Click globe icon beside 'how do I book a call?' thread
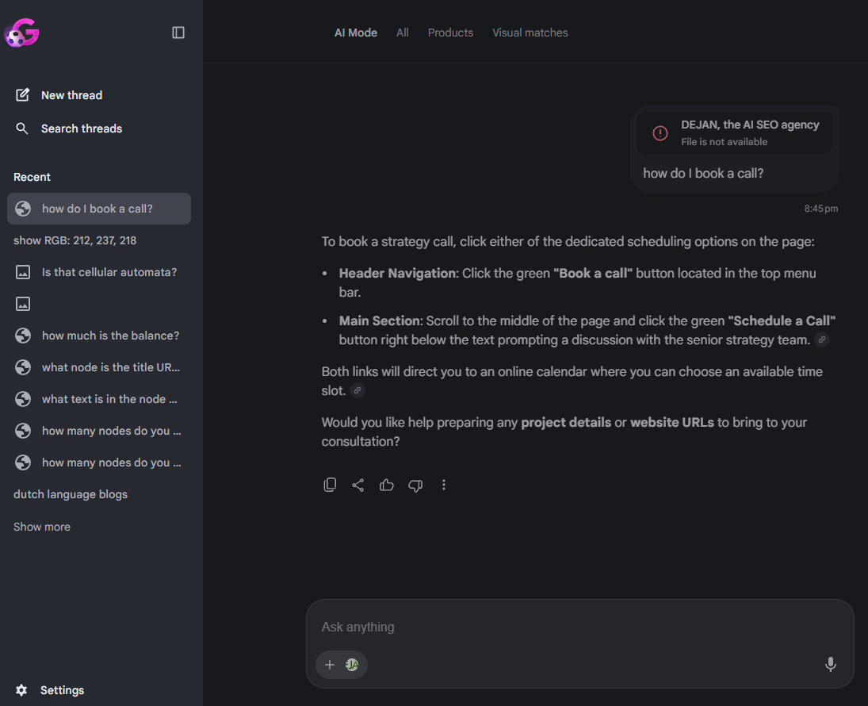Viewport: 868px width, 706px height. [23, 209]
